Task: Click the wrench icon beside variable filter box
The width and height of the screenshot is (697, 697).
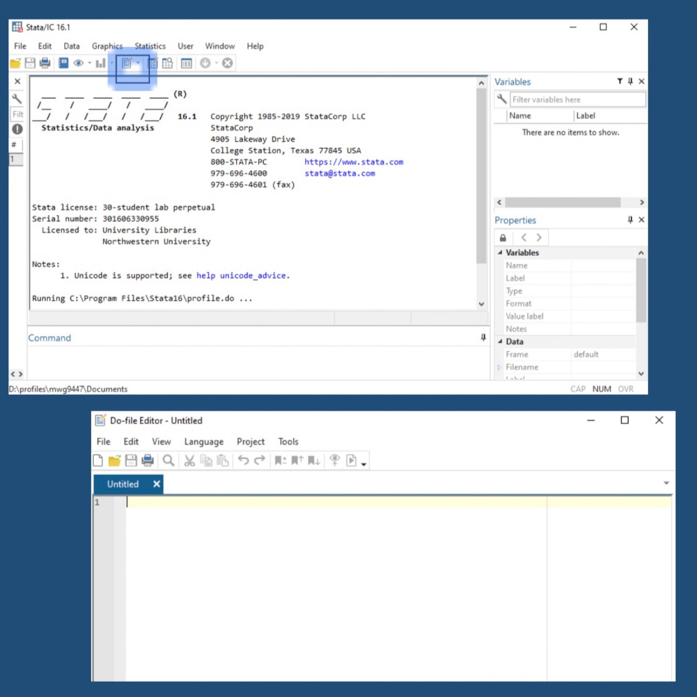Action: click(502, 99)
